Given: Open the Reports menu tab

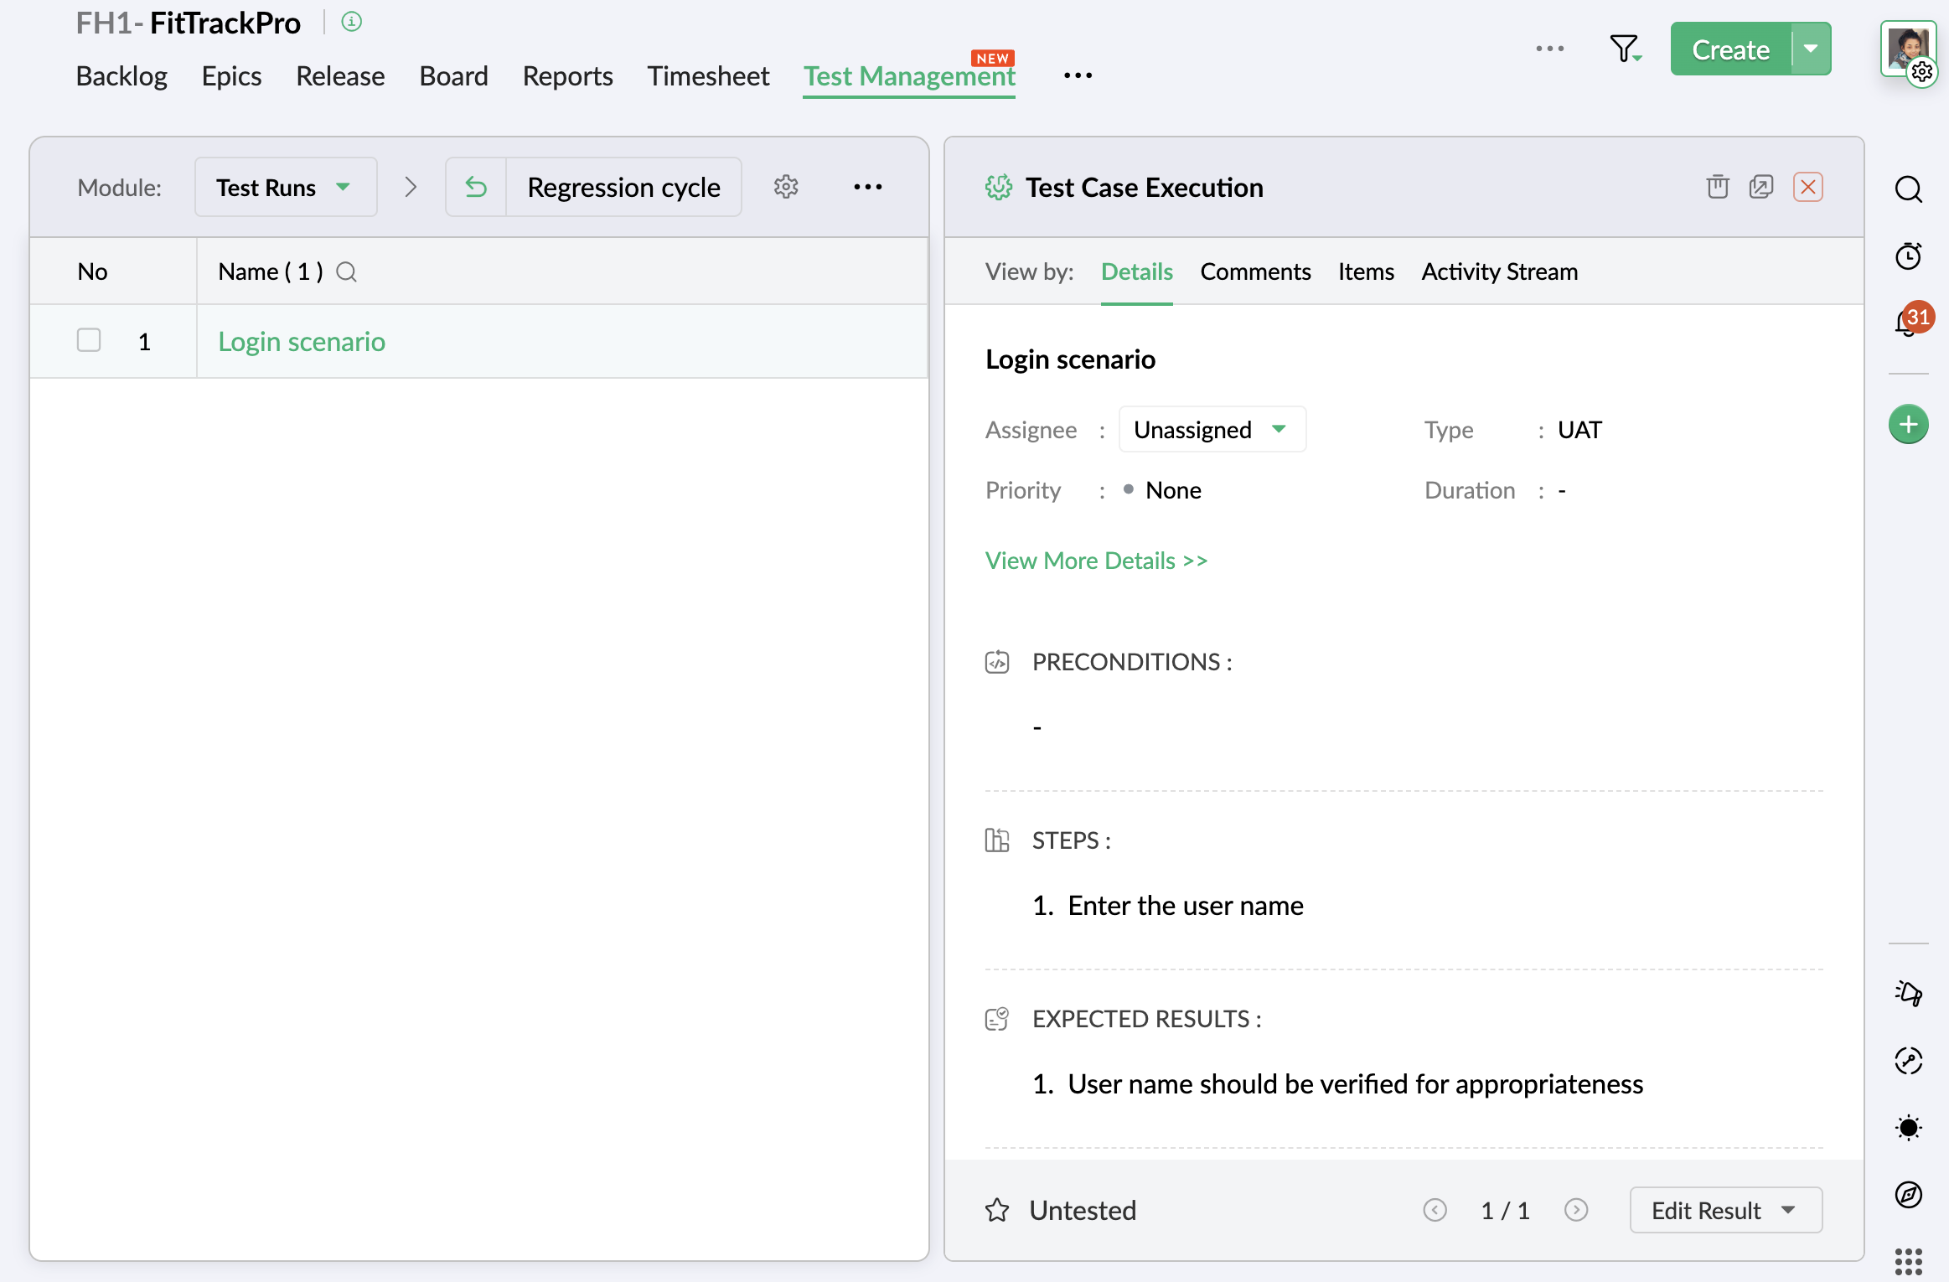Looking at the screenshot, I should 567,76.
